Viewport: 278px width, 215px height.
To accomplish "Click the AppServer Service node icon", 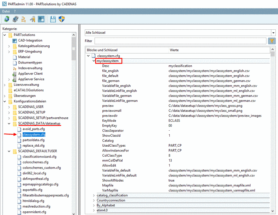I will click(14, 79).
